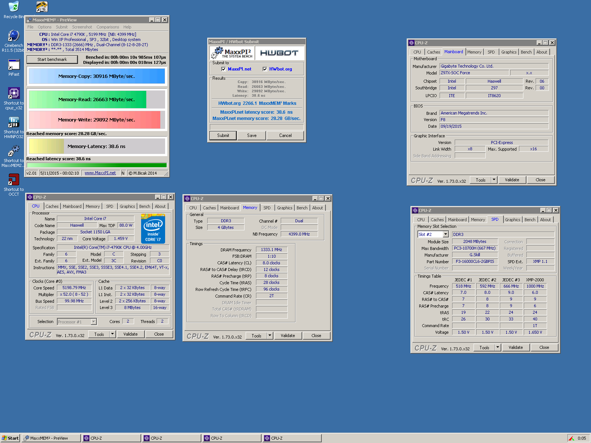Click the MaxxMEM² - PreView taskbar button
Image resolution: width=591 pixels, height=443 pixels.
[x=51, y=438]
